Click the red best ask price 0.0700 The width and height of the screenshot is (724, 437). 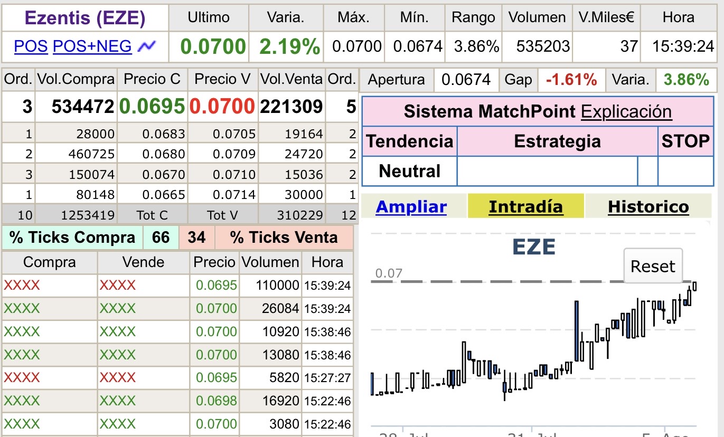(x=223, y=107)
